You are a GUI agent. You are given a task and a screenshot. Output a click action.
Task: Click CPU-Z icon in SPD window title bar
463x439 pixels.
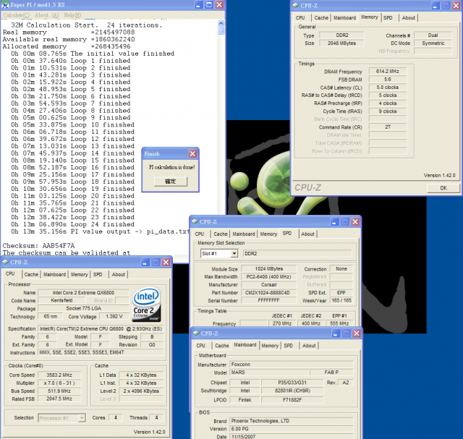coord(195,221)
